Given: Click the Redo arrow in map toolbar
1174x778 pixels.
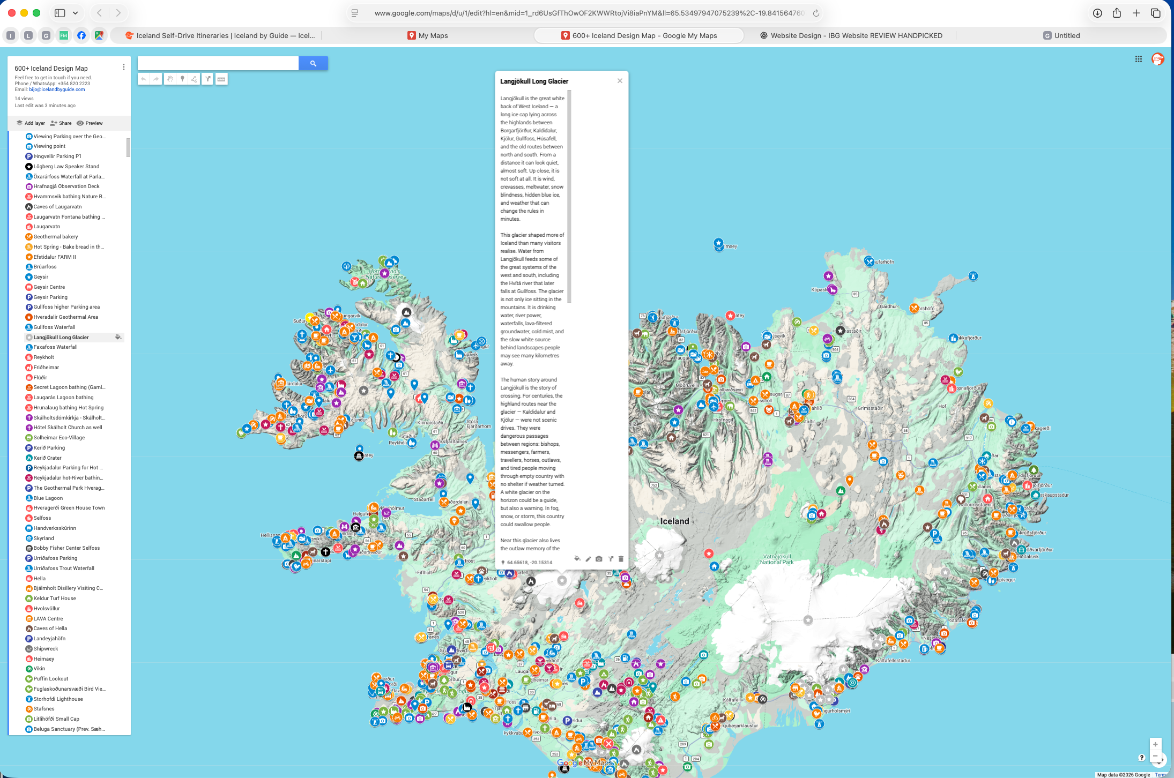Looking at the screenshot, I should click(x=156, y=79).
